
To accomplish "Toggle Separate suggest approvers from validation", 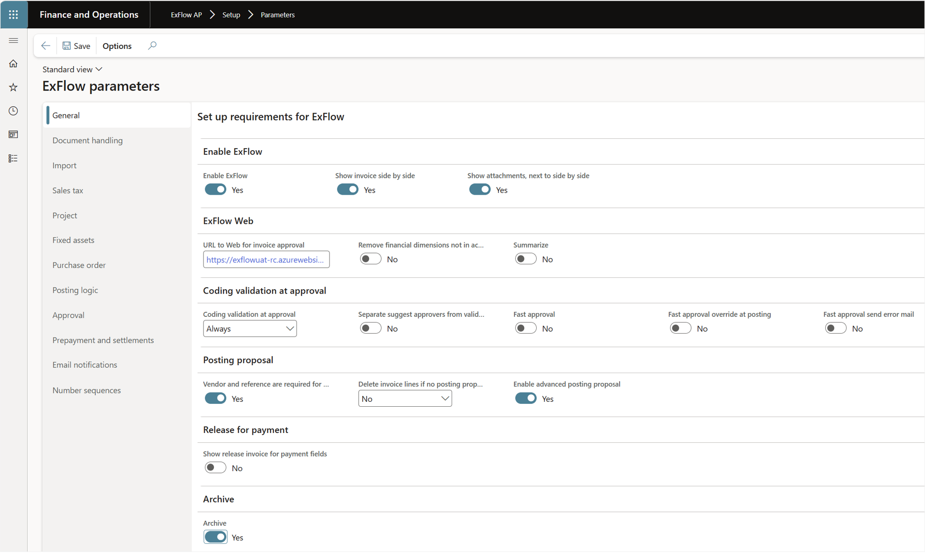I will (x=371, y=328).
